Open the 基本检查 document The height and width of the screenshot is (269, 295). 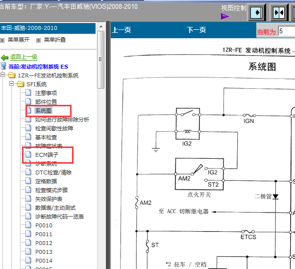coord(46,137)
